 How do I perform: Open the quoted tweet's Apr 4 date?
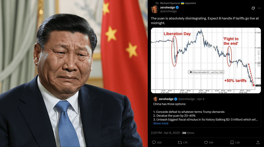[x=201, y=99]
